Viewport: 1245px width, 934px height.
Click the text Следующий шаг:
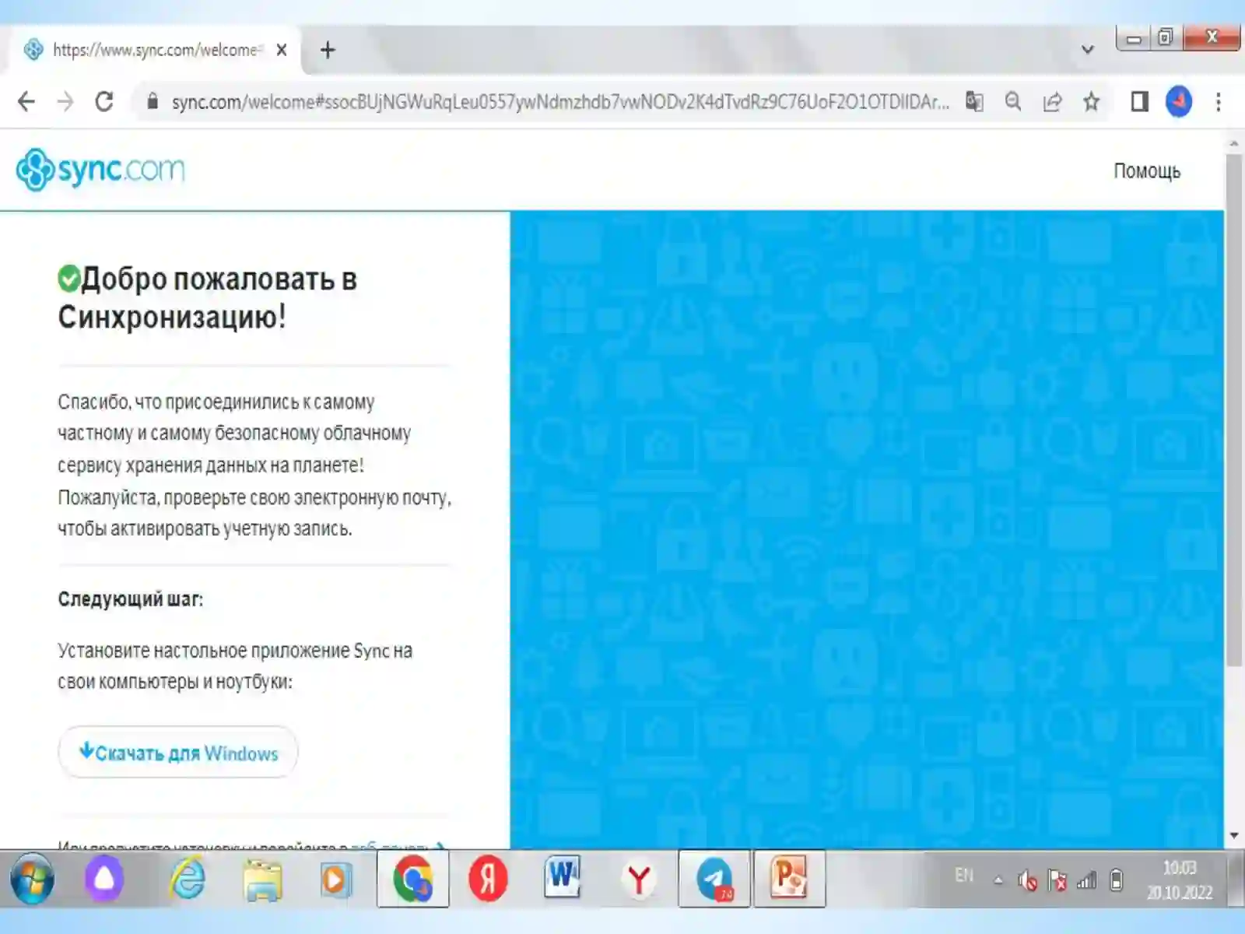point(130,599)
